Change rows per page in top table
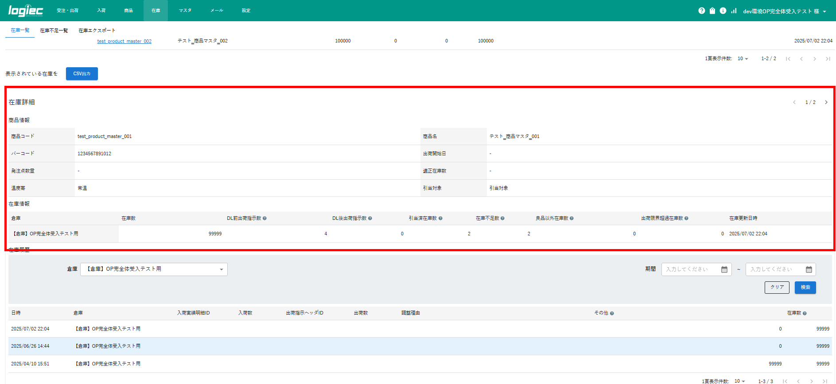This screenshot has height=384, width=836. 743,59
